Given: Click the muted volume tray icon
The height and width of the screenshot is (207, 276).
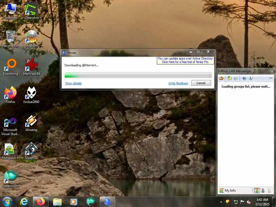Looking at the screenshot, I should 249,202.
